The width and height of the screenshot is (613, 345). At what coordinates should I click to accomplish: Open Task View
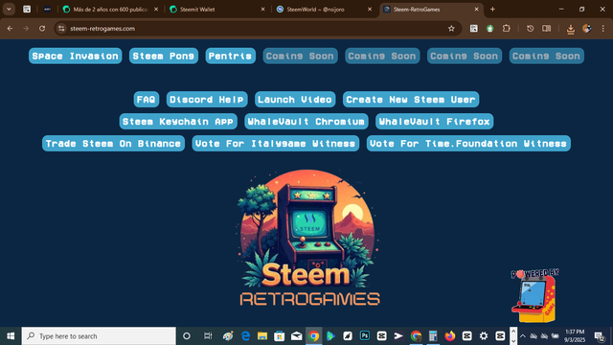point(208,336)
